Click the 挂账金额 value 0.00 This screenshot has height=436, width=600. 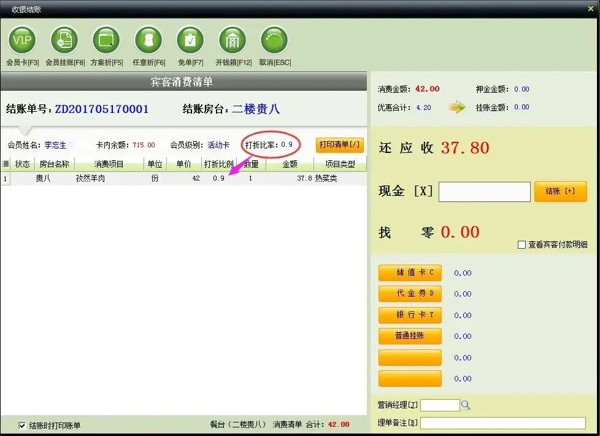(521, 107)
